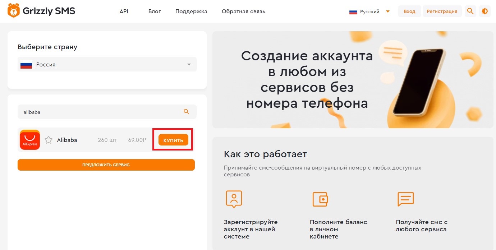Image resolution: width=496 pixels, height=250 pixels.
Task: Click the 260 шт quantity text
Action: (107, 140)
